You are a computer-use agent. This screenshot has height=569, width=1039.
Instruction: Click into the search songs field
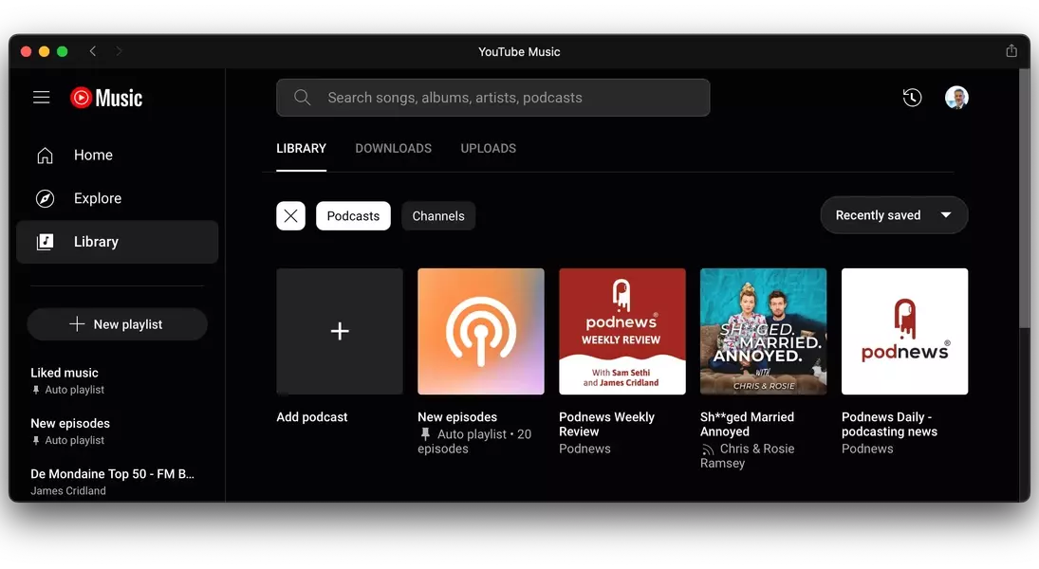(493, 98)
